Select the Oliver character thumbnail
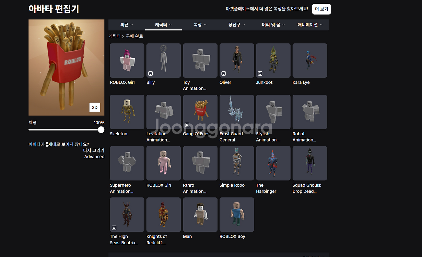422x257 pixels. 237,60
